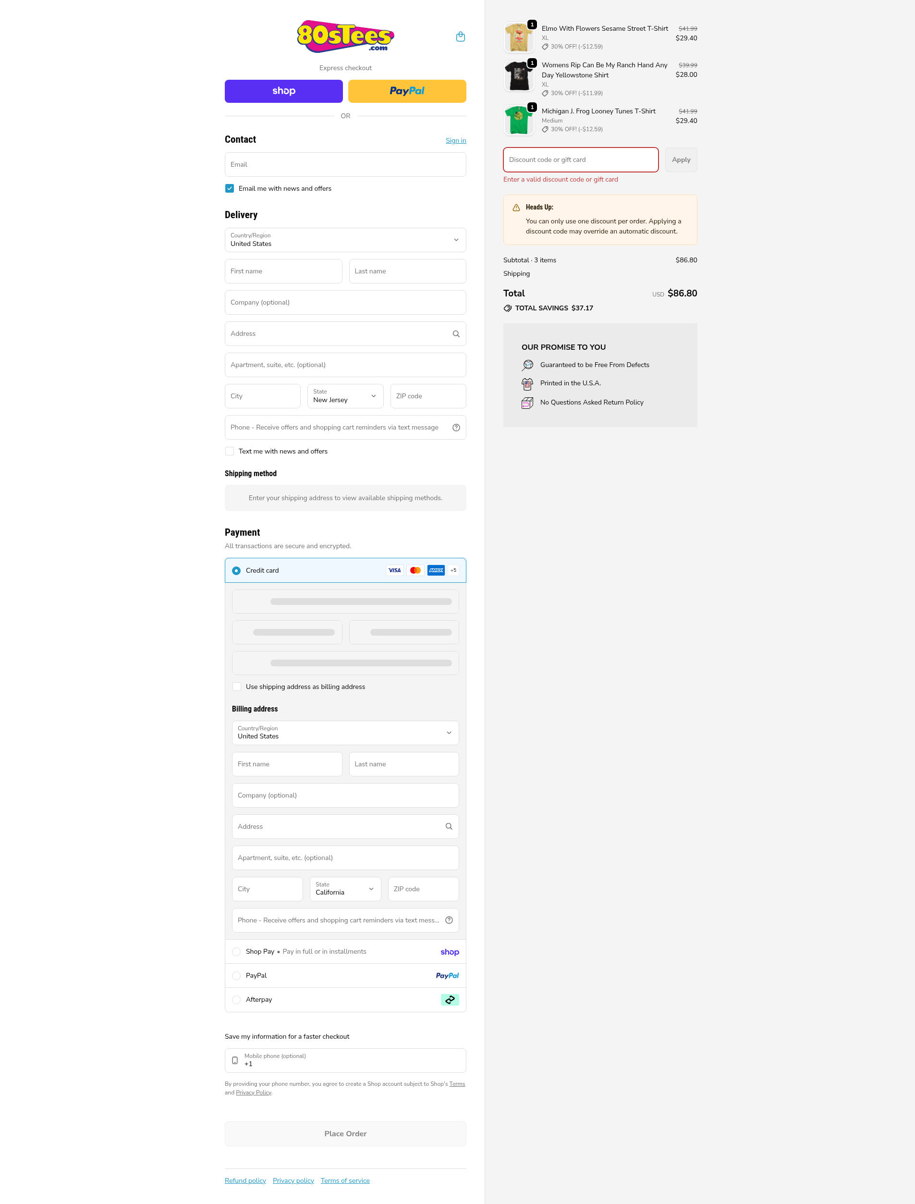
Task: Click the billing phone help question icon
Action: pyautogui.click(x=449, y=920)
